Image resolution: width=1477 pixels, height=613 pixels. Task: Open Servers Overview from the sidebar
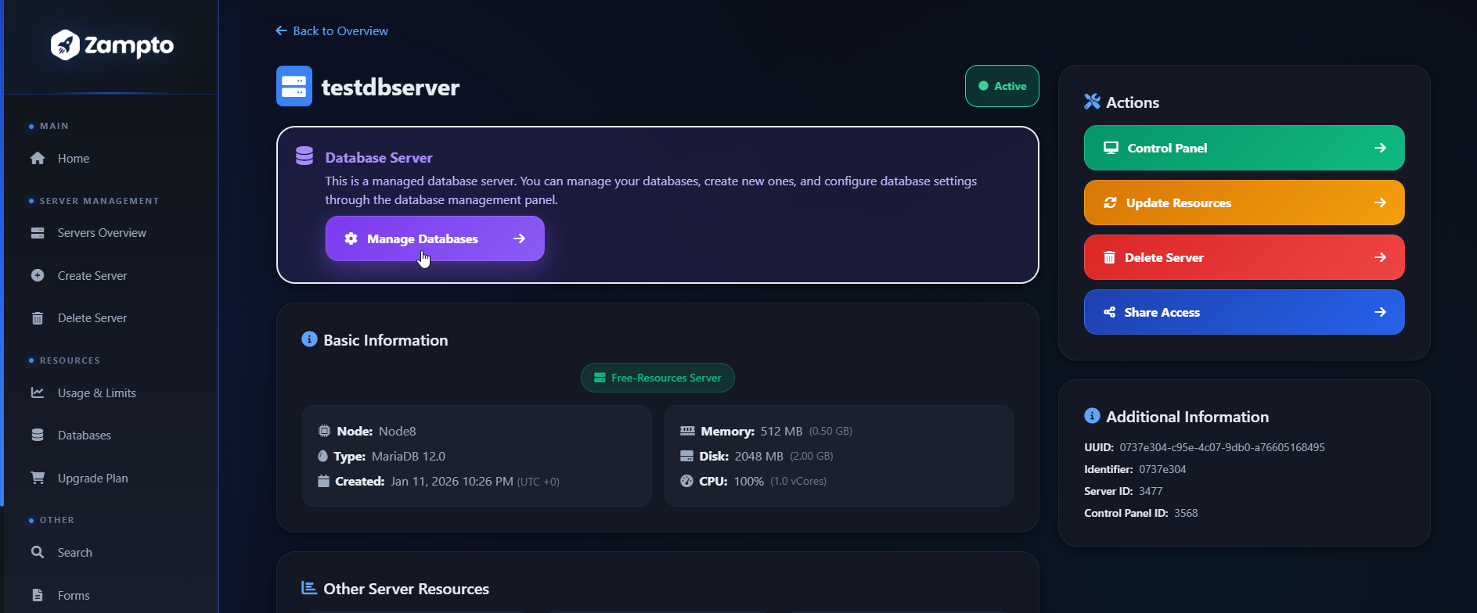pyautogui.click(x=102, y=233)
